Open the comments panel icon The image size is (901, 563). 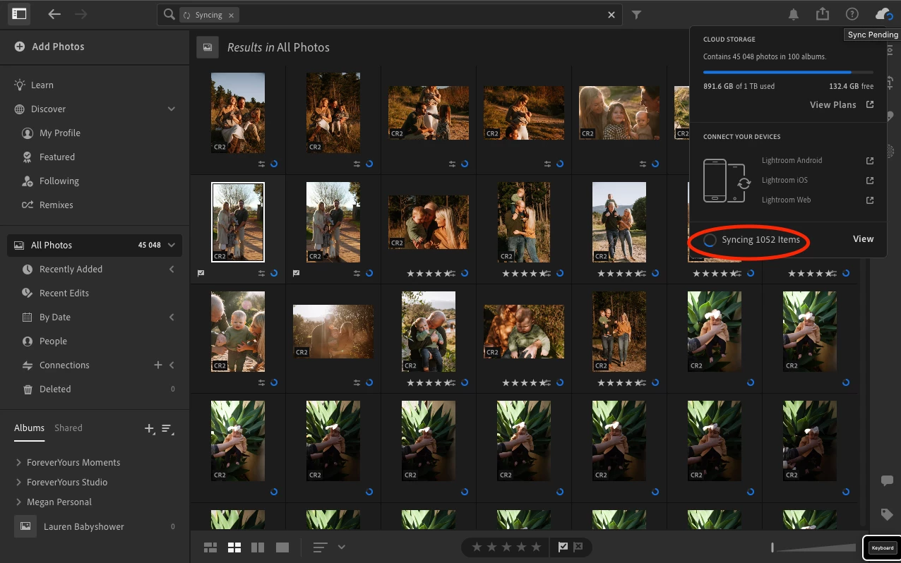pos(888,481)
